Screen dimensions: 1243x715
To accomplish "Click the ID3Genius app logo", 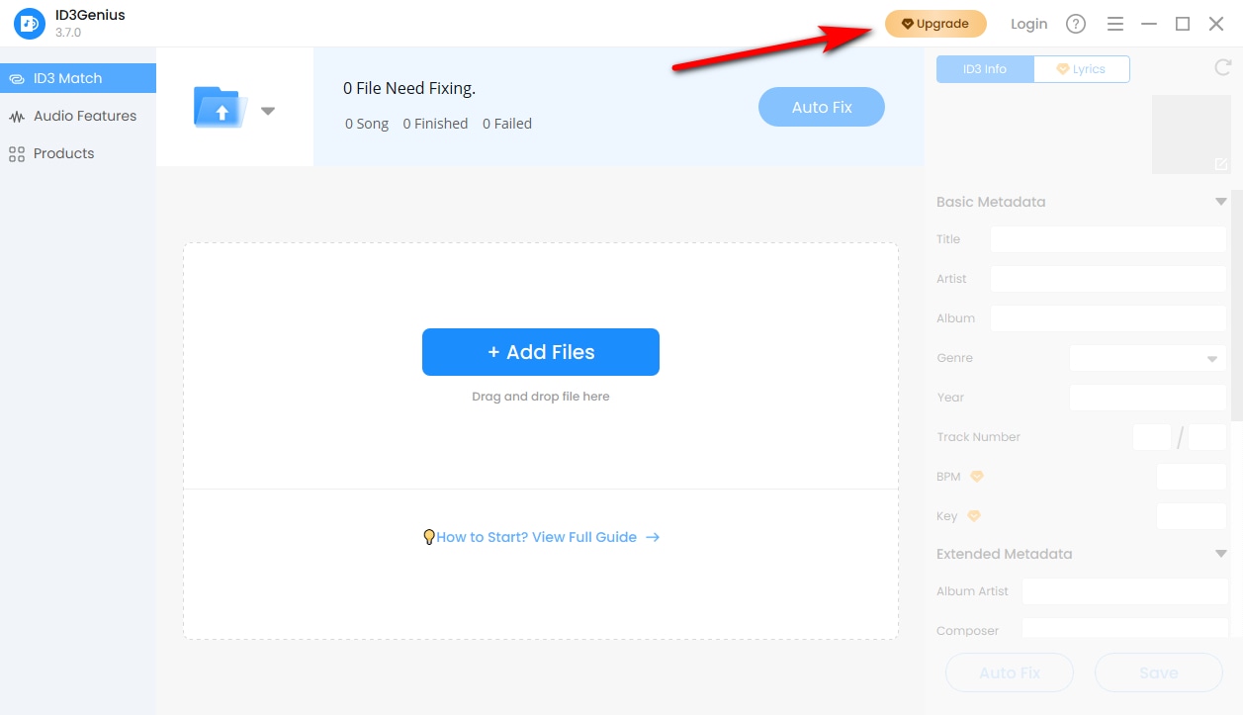I will pos(30,24).
